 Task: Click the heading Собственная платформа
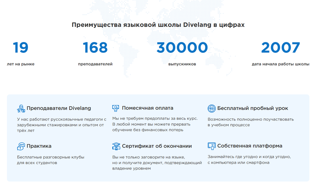pos(250,146)
